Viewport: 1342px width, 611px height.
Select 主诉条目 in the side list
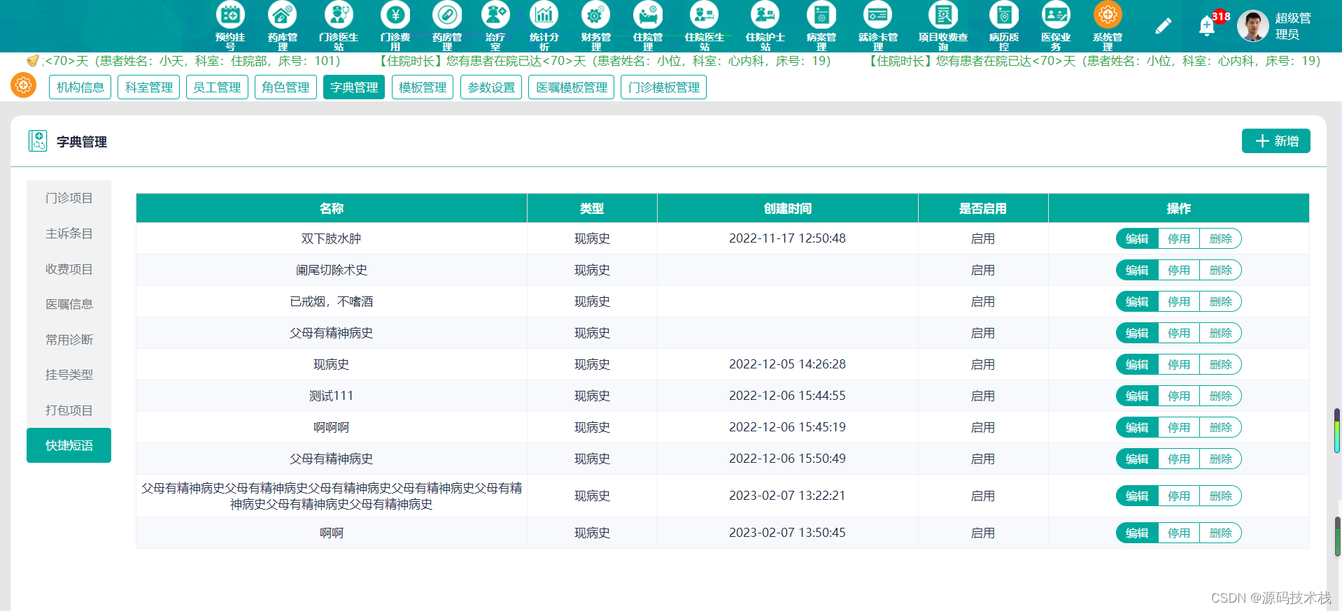coord(69,233)
